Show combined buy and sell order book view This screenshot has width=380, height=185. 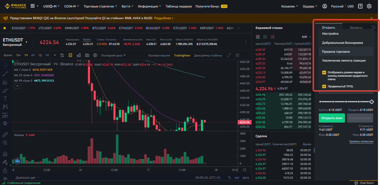[258, 37]
